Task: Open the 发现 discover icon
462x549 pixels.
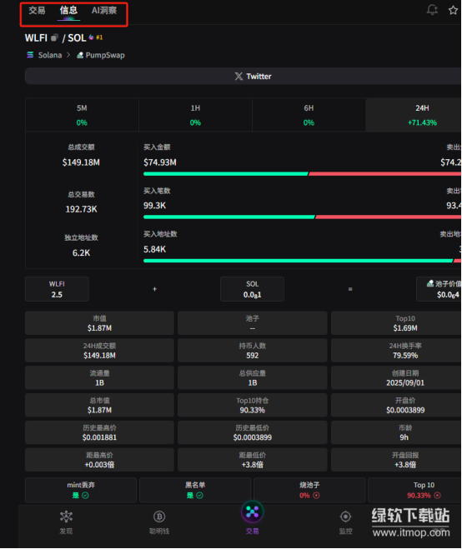Action: [x=66, y=517]
